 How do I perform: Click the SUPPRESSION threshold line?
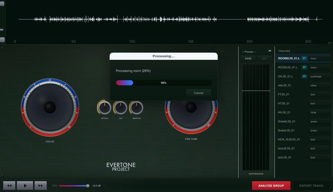click(x=256, y=91)
